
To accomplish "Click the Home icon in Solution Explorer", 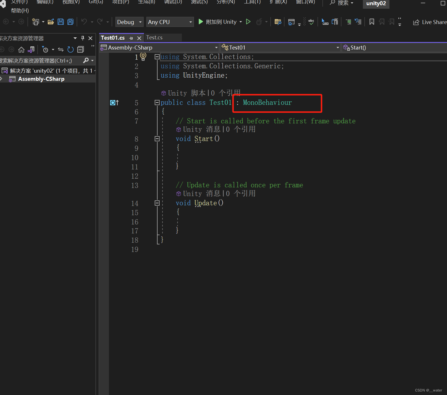I will [21, 49].
